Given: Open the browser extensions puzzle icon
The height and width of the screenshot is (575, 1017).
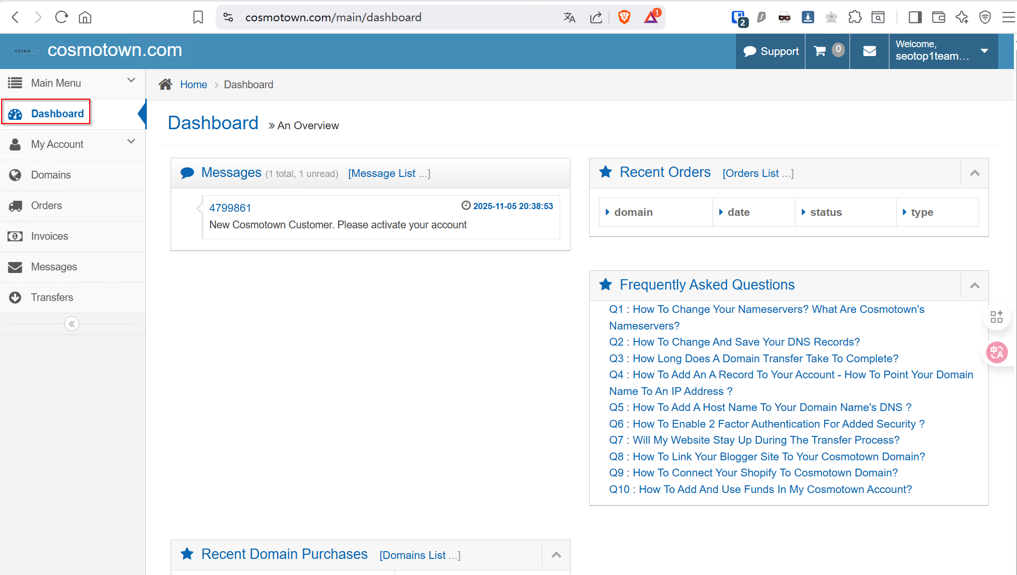Looking at the screenshot, I should point(855,17).
